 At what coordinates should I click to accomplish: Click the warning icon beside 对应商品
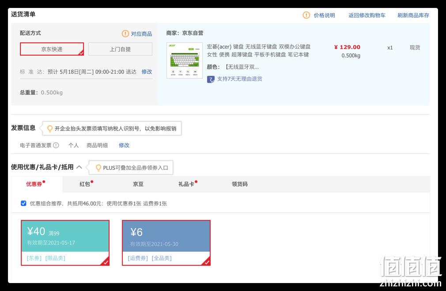125,34
